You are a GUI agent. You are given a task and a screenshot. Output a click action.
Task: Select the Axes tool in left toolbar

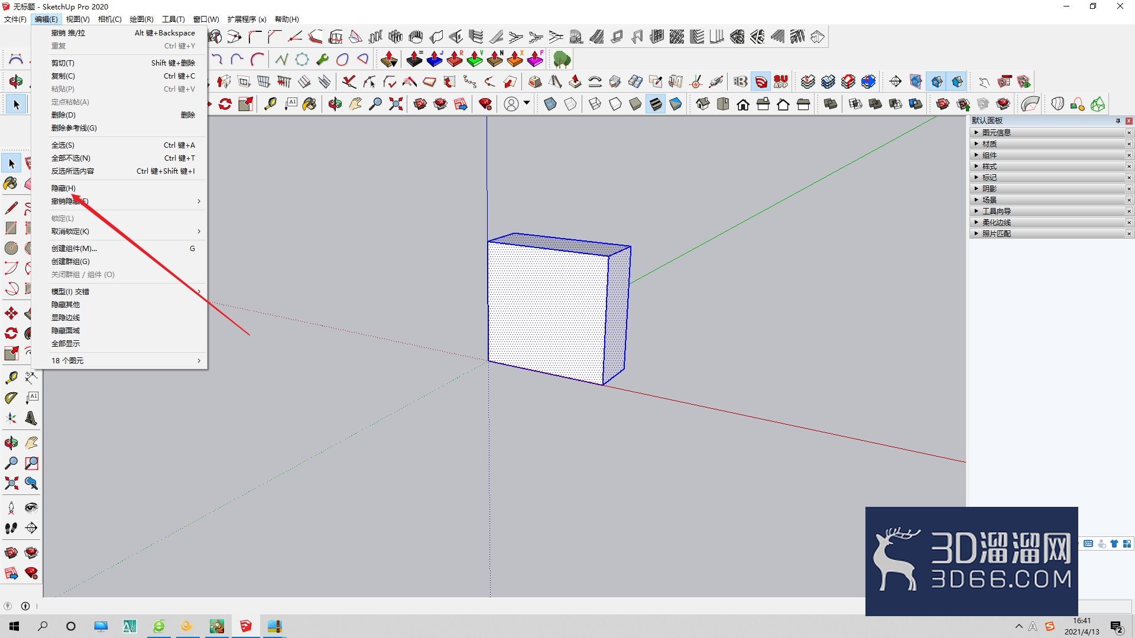pos(11,418)
